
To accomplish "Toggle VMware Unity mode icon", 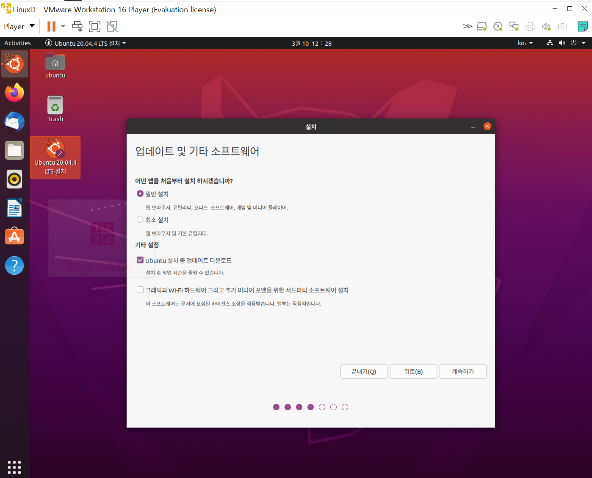I will click(112, 27).
